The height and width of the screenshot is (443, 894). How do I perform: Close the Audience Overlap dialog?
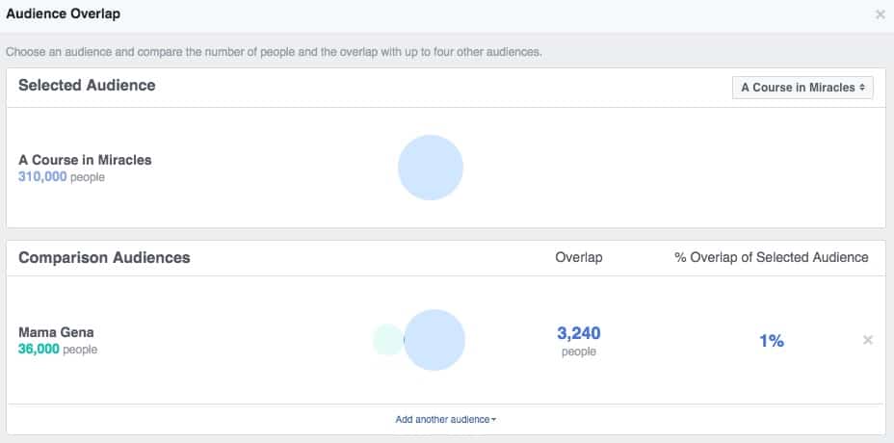(881, 14)
